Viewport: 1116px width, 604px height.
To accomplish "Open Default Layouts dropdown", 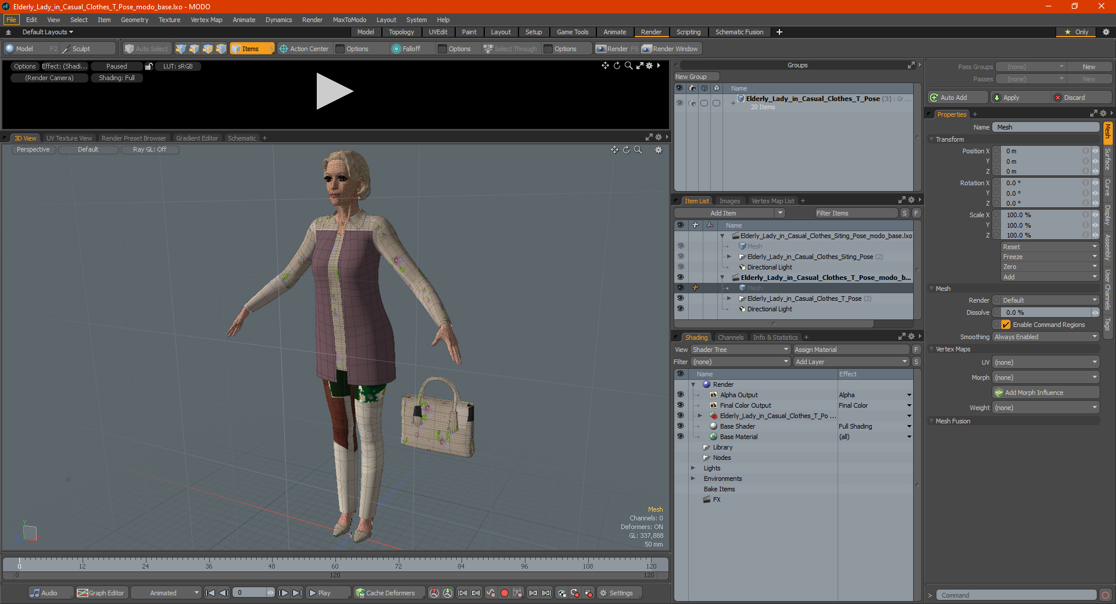I will (x=48, y=32).
